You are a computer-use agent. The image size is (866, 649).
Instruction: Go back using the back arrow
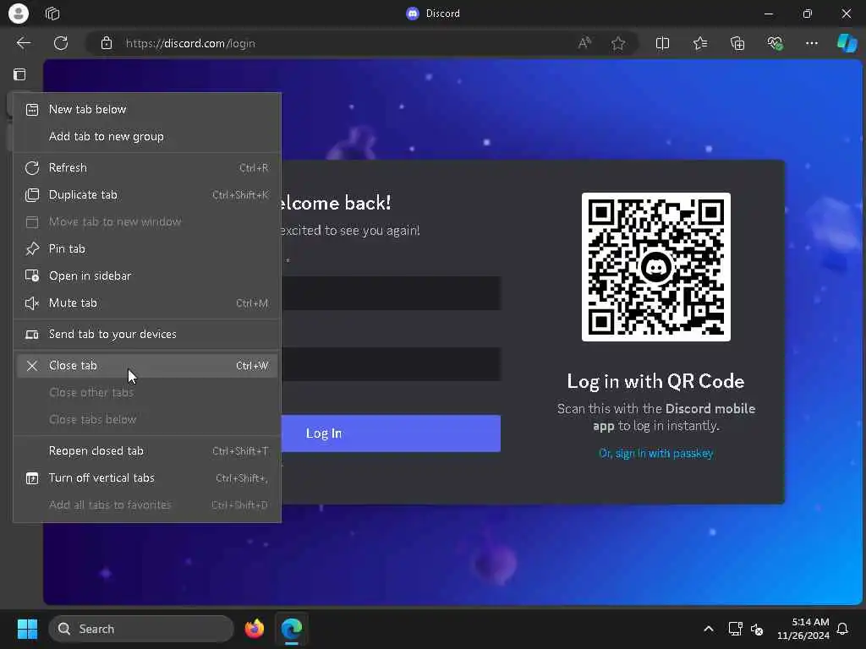click(x=24, y=43)
